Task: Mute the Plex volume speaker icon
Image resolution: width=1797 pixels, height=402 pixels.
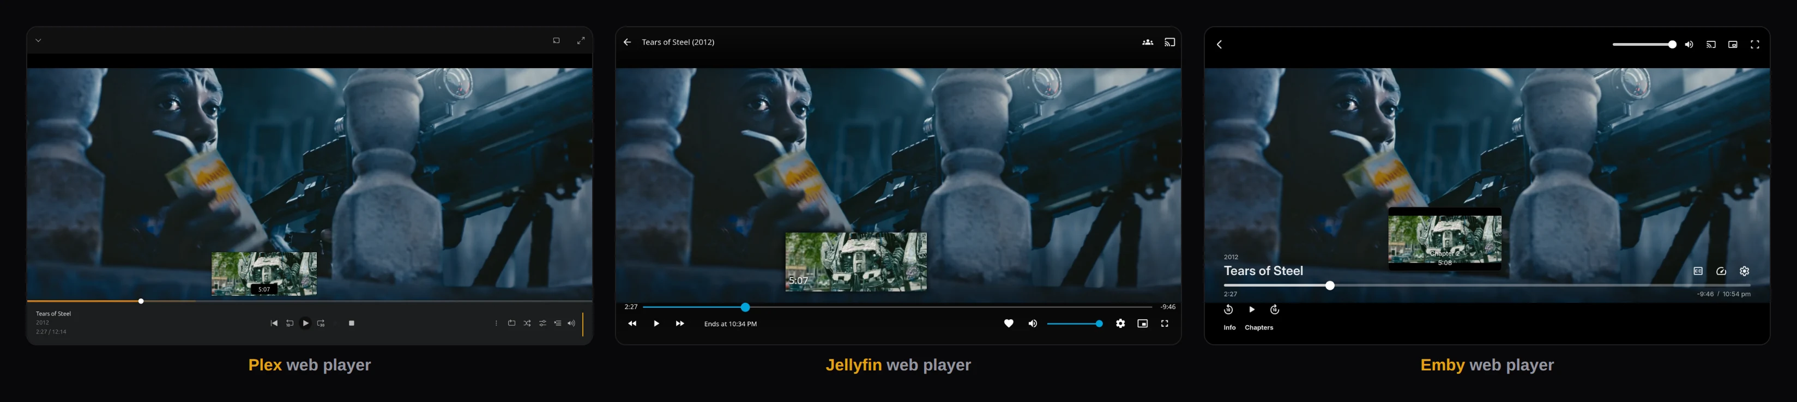Action: pyautogui.click(x=571, y=323)
